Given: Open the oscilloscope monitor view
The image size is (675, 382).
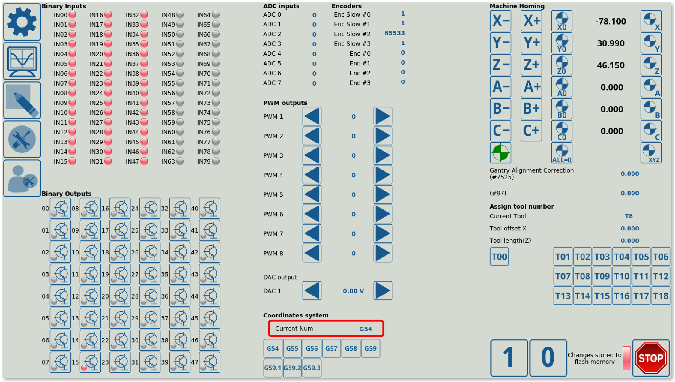Looking at the screenshot, I should (x=22, y=61).
